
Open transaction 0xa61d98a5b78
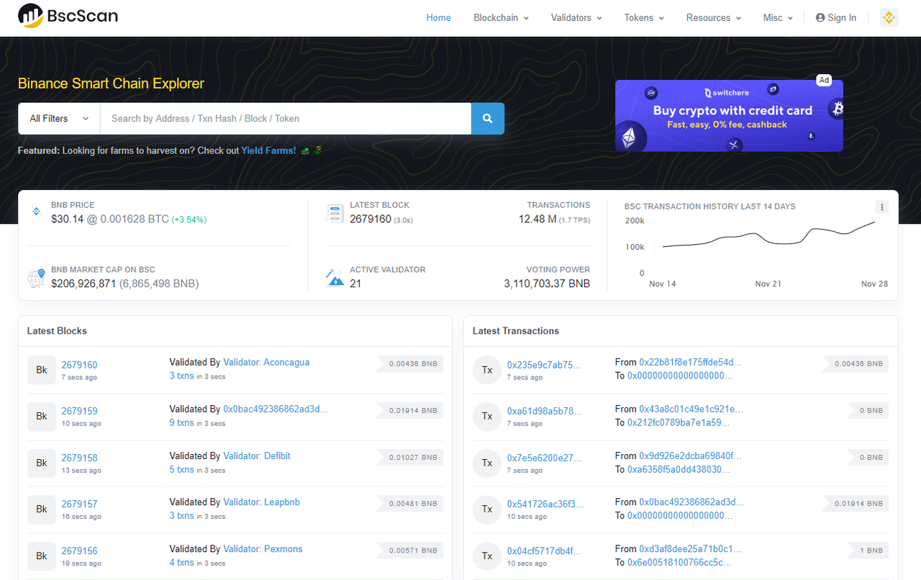(x=545, y=411)
